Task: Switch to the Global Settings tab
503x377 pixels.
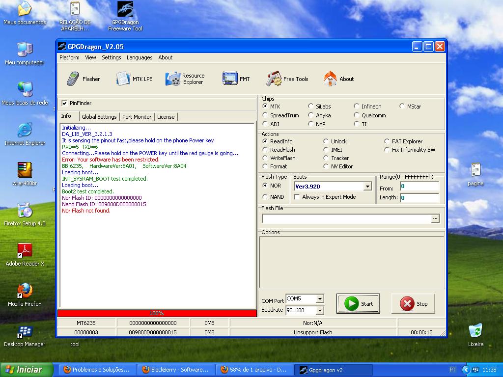Action: click(99, 117)
